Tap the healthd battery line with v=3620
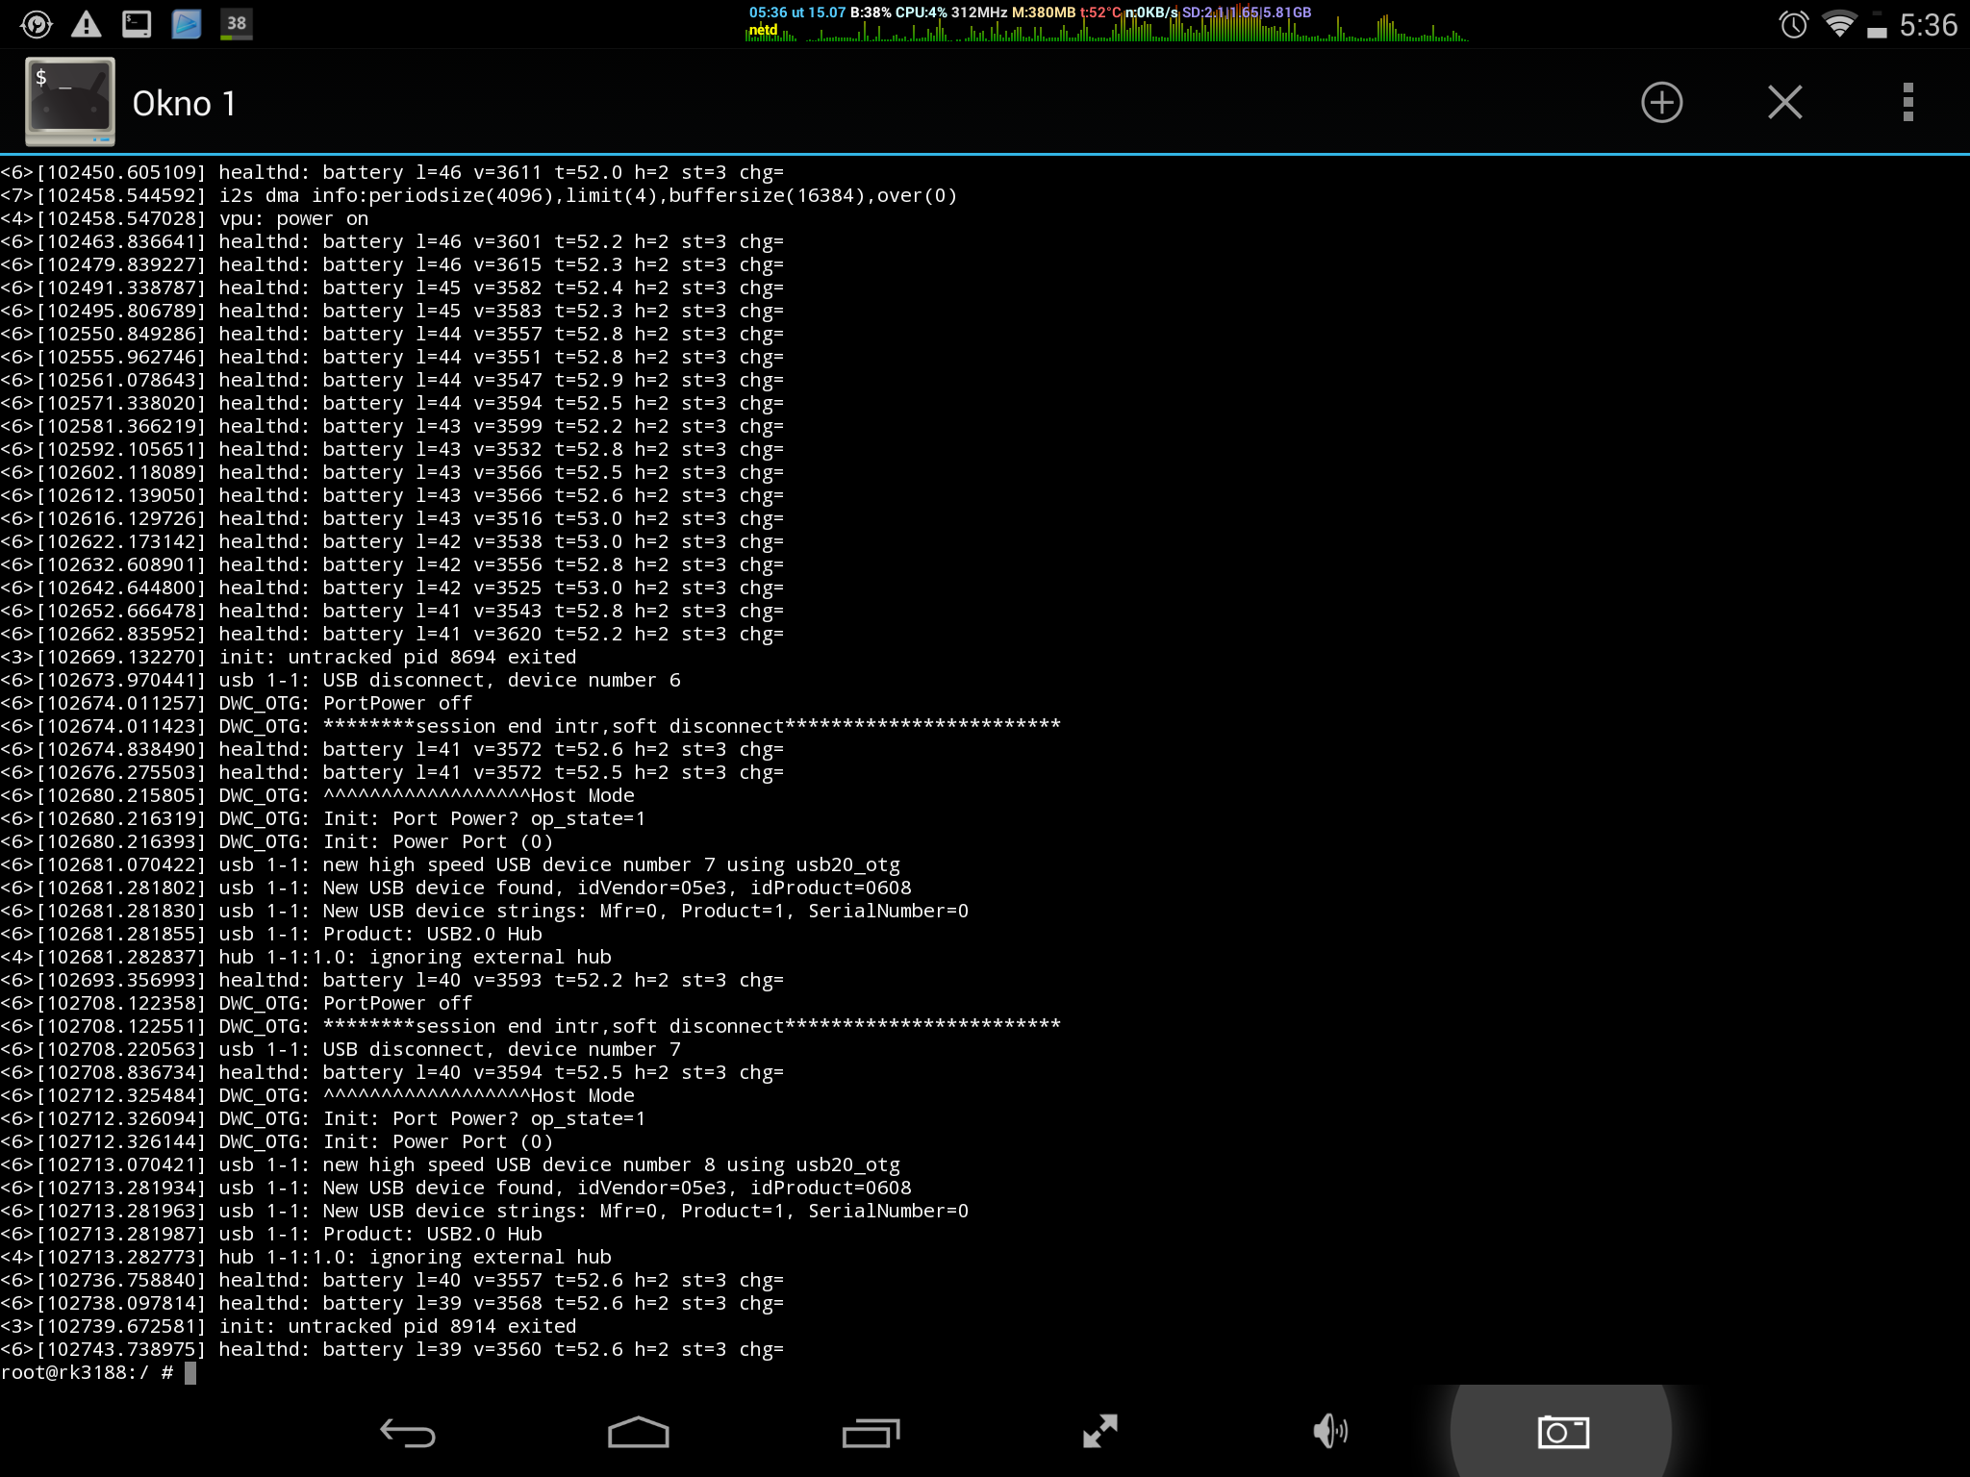This screenshot has height=1477, width=1970. point(392,635)
